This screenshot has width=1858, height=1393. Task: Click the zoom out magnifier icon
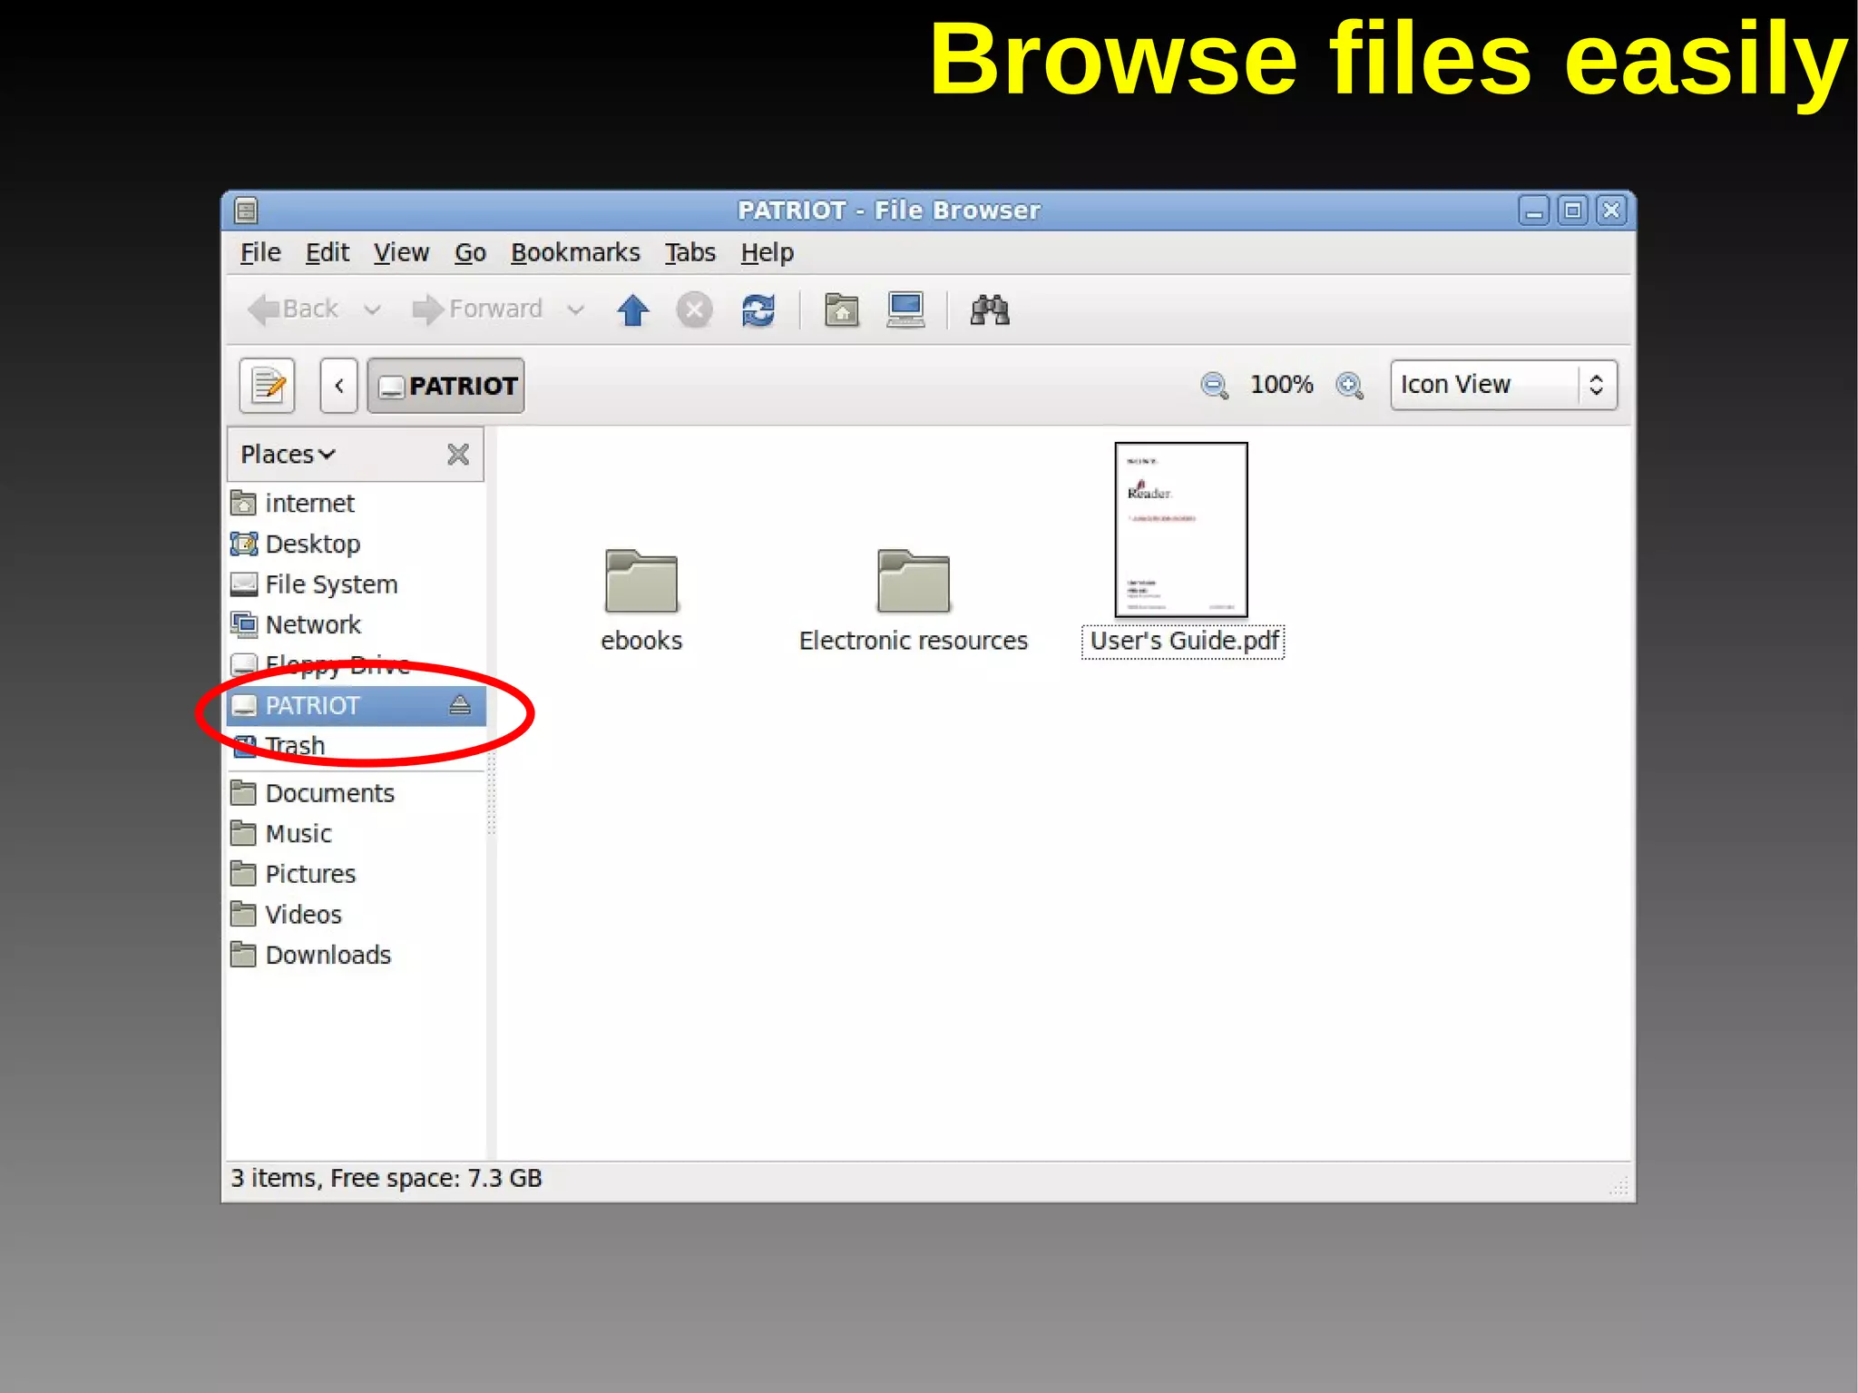pyautogui.click(x=1214, y=386)
